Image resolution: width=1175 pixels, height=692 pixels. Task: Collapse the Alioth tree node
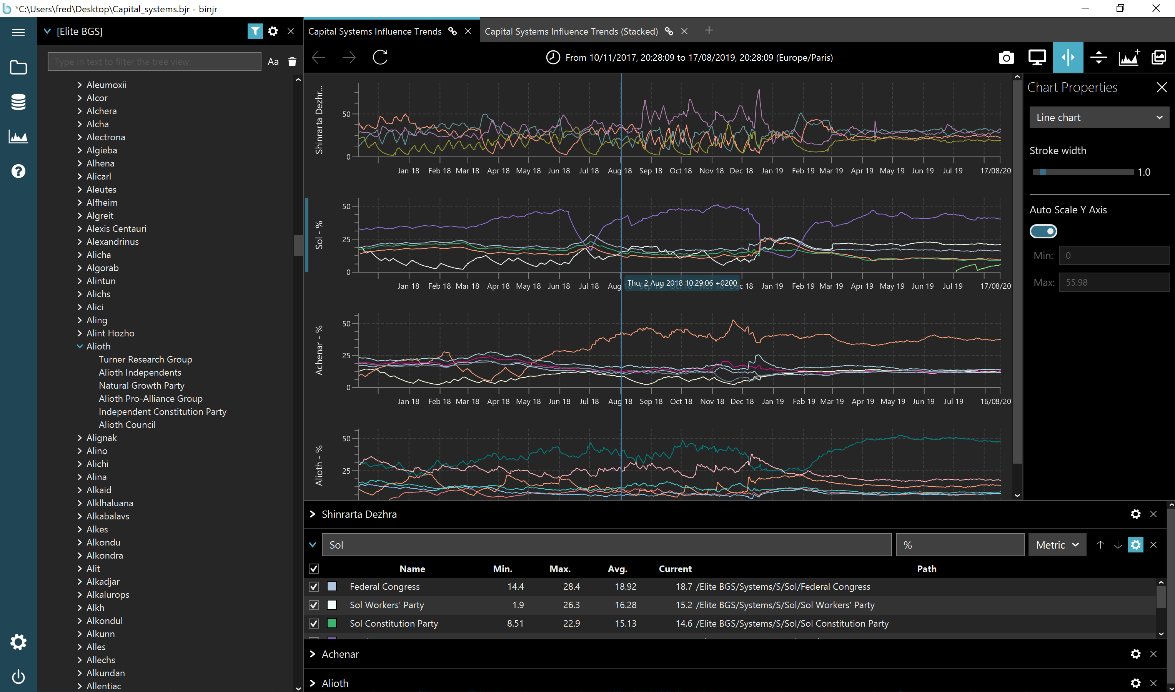click(x=80, y=346)
